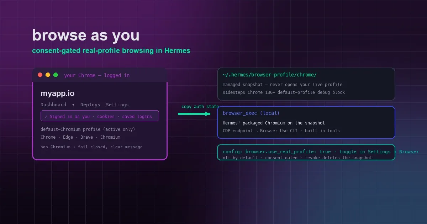
Task: Click the 'consent-gated real-profile browsing in Hermes' subtitle
Action: 111,51
